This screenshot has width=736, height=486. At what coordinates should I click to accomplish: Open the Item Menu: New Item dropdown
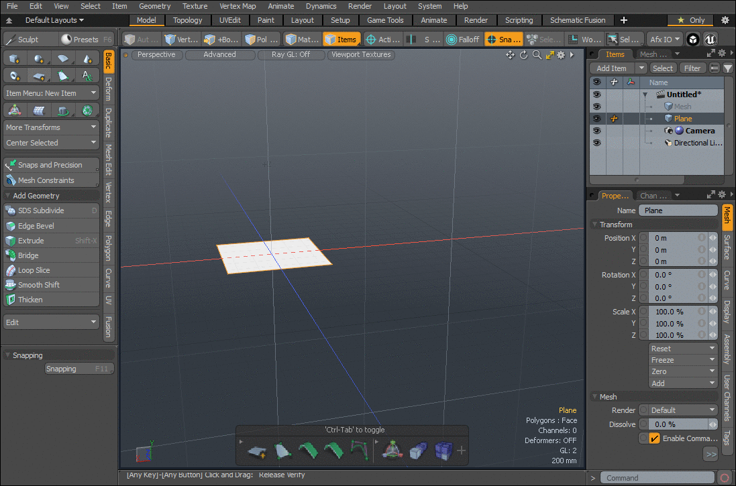coord(51,93)
